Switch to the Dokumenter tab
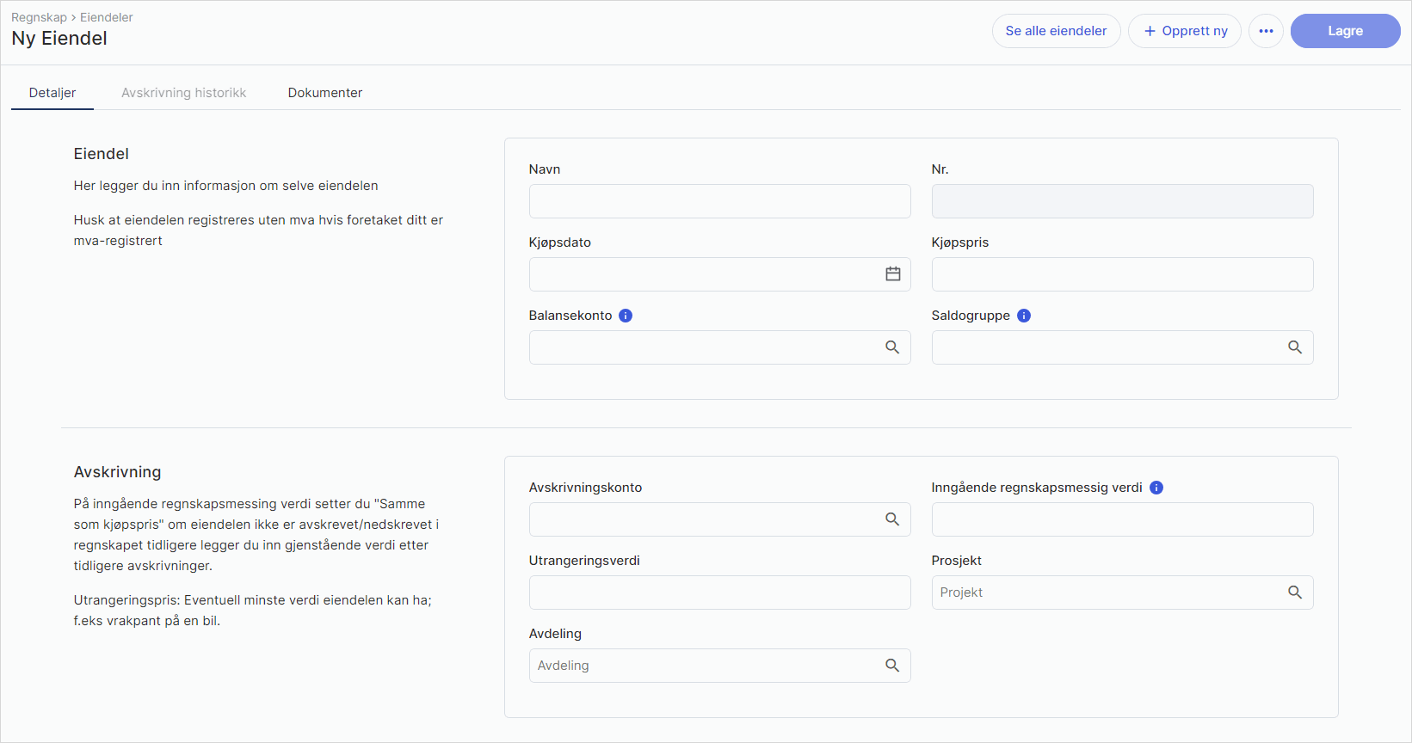The height and width of the screenshot is (743, 1412). pos(324,93)
